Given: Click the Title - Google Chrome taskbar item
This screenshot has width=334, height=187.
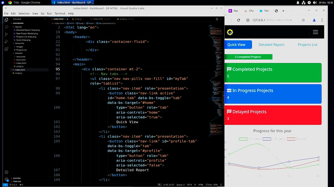Looking at the screenshot, I should point(24,3).
